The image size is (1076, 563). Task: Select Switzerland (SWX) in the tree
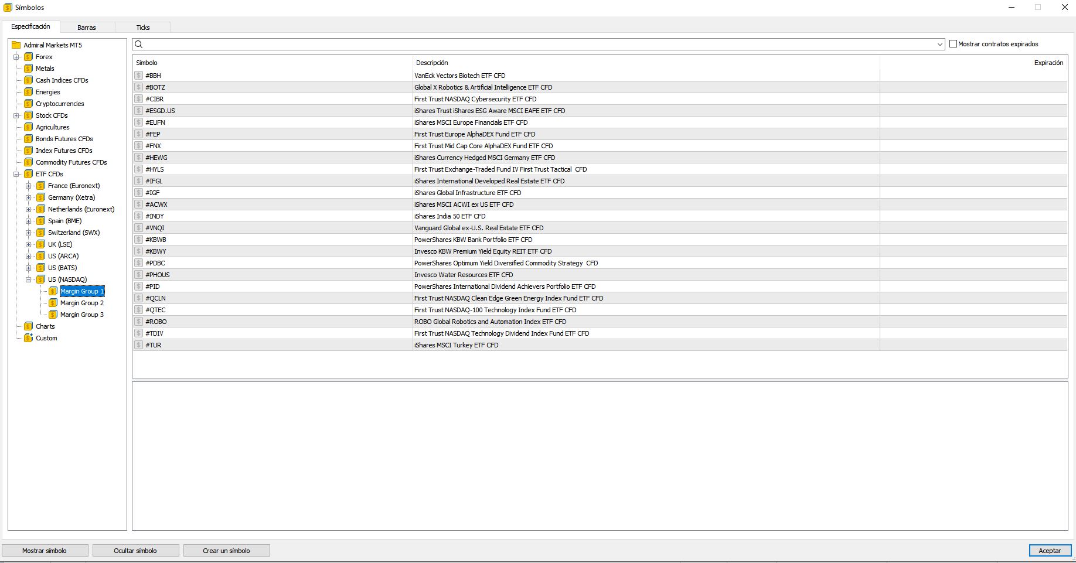pyautogui.click(x=74, y=233)
